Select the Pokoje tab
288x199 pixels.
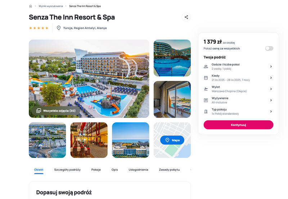click(96, 169)
